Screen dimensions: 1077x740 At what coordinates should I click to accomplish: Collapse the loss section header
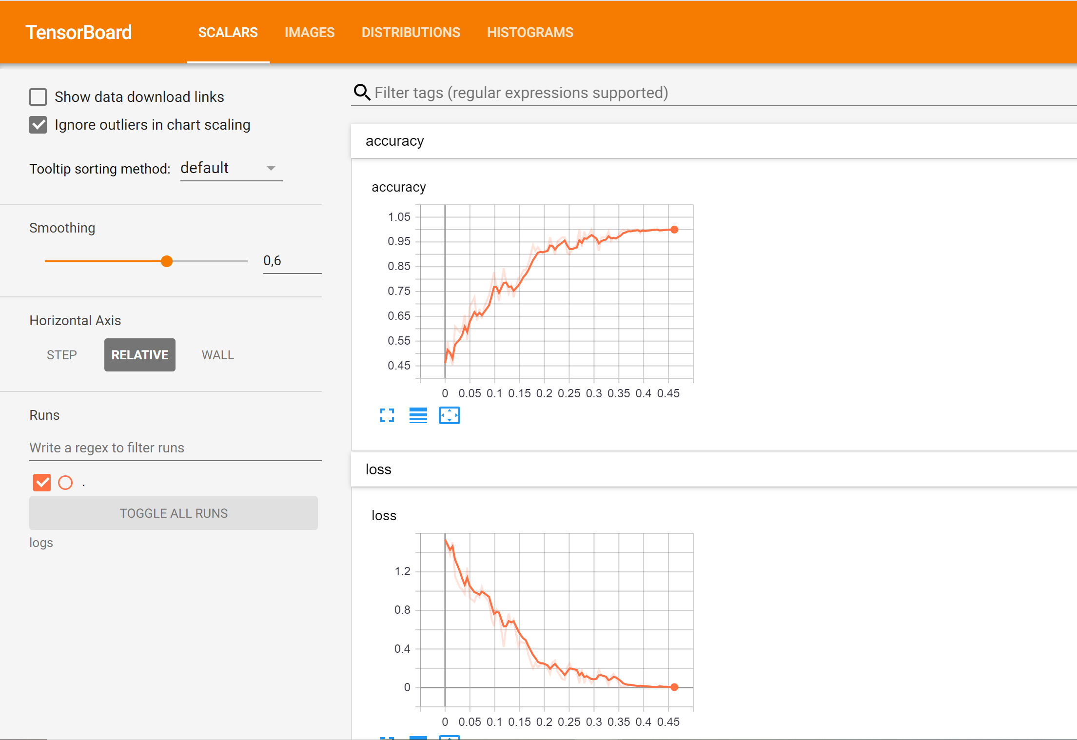(378, 469)
